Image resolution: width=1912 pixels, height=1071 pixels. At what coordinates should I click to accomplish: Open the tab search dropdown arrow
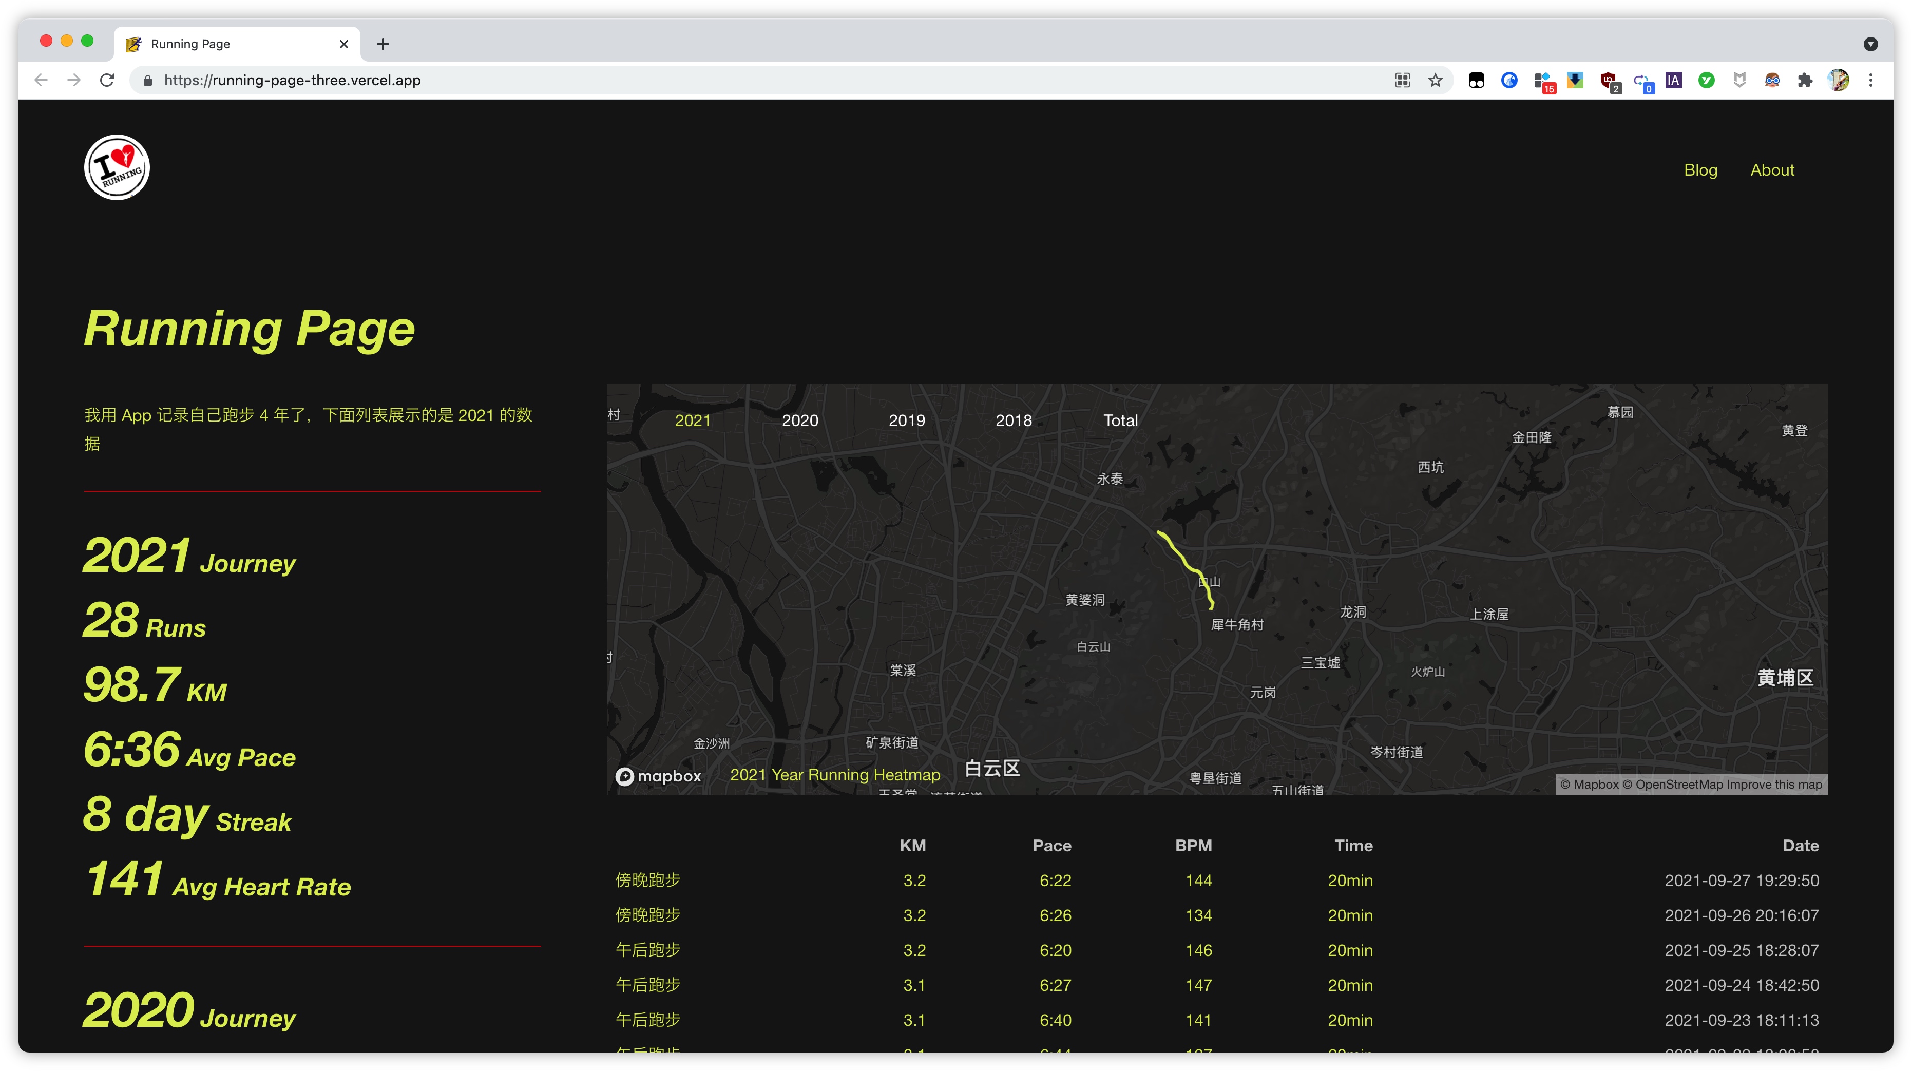1870,44
